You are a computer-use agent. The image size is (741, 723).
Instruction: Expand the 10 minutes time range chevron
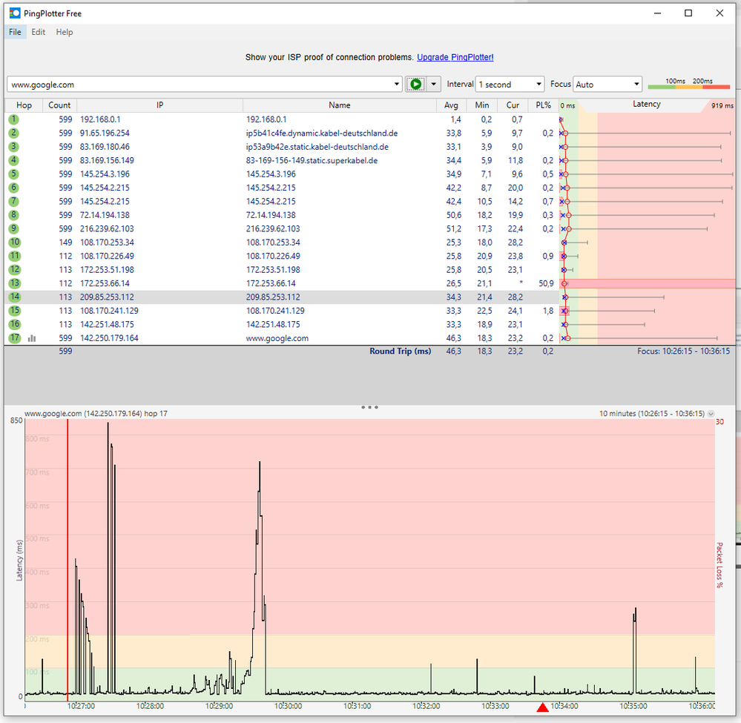tap(710, 414)
